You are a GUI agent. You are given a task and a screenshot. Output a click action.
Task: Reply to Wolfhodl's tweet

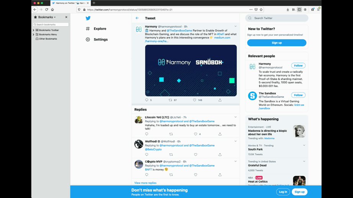click(x=147, y=154)
